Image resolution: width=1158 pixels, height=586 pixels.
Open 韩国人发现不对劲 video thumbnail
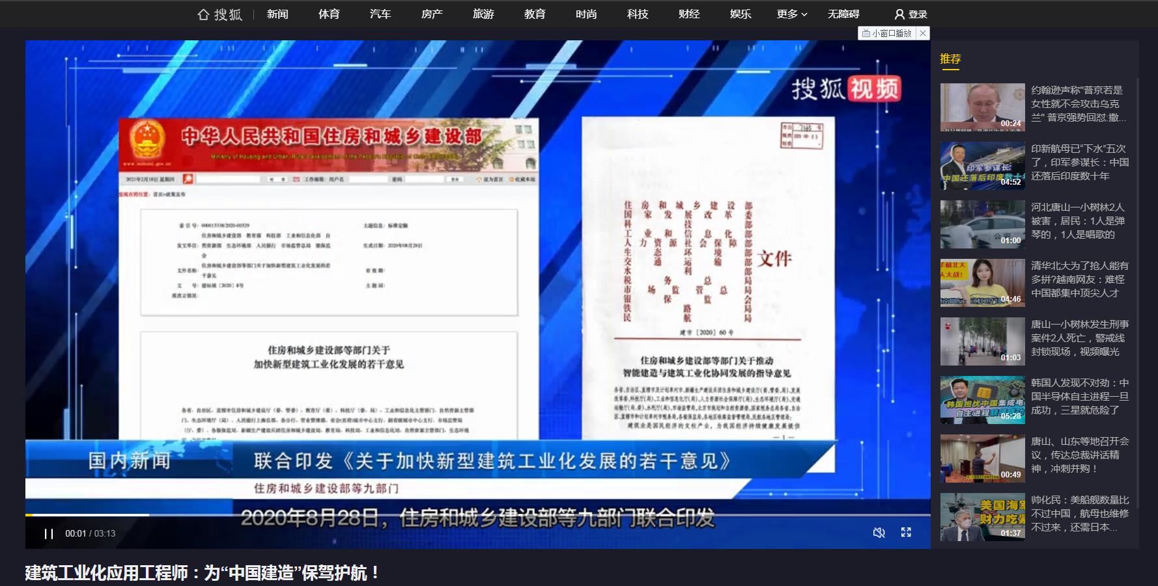click(982, 400)
